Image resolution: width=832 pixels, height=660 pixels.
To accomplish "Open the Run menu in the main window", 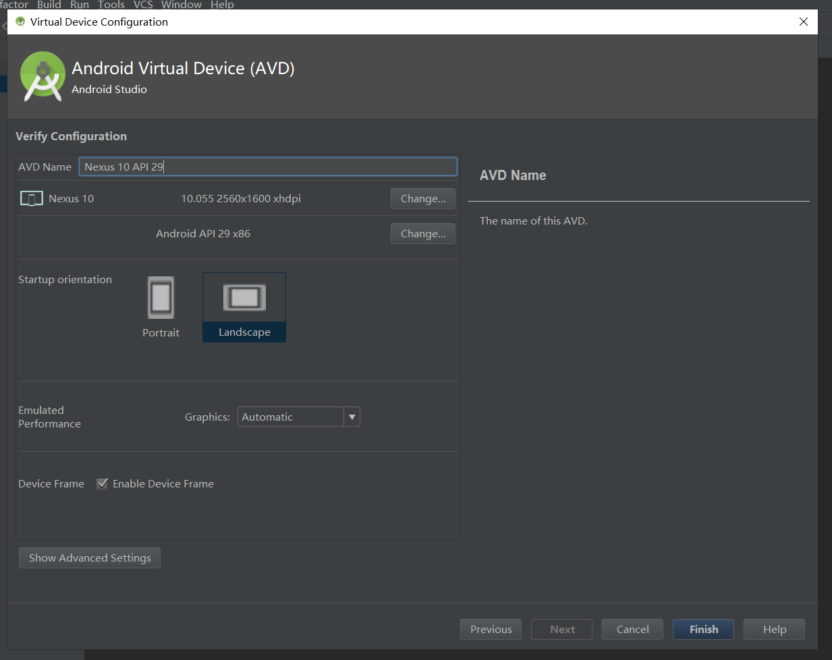I will [80, 5].
